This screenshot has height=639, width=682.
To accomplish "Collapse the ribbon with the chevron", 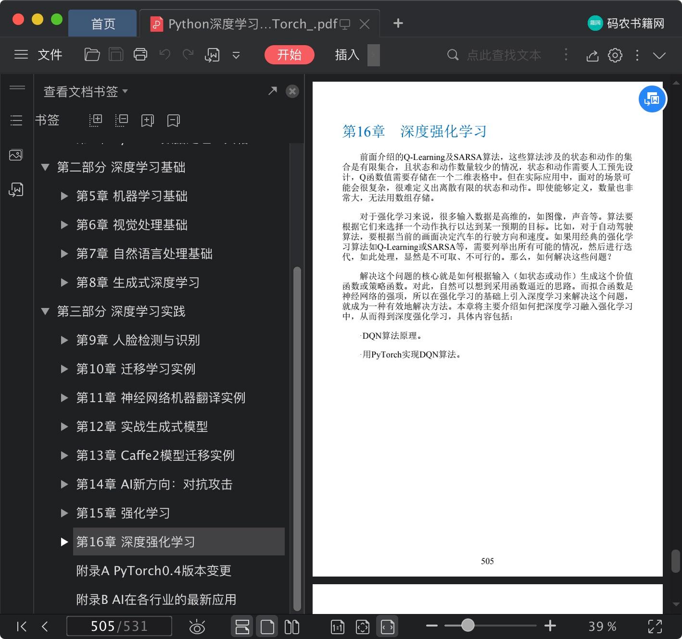I will [659, 55].
